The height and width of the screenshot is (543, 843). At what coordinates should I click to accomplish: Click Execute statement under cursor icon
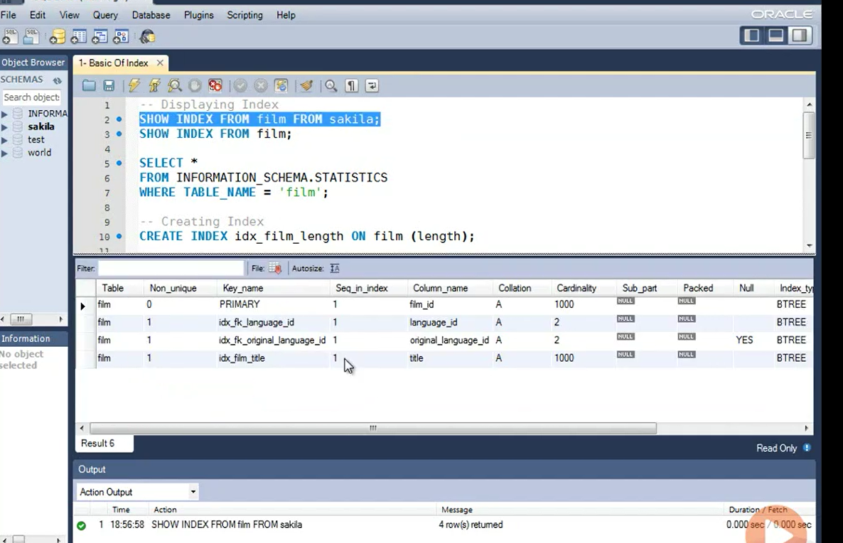click(x=154, y=86)
